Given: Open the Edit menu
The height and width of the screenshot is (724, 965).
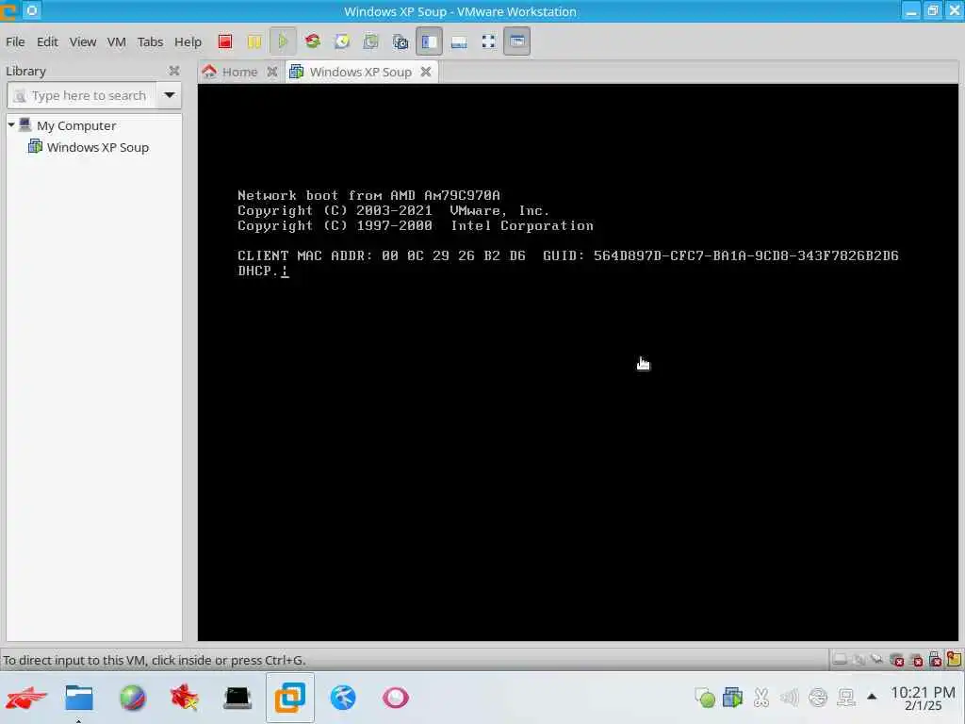Looking at the screenshot, I should click(x=47, y=41).
